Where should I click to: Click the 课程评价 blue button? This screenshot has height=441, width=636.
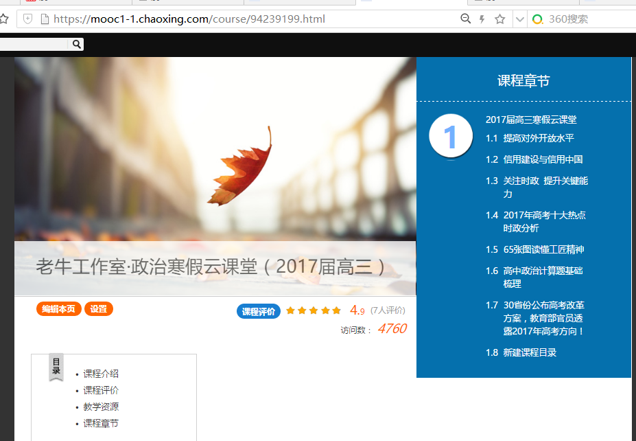pos(259,311)
